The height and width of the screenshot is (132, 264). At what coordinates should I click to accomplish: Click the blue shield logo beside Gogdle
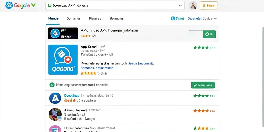coord(9,5)
